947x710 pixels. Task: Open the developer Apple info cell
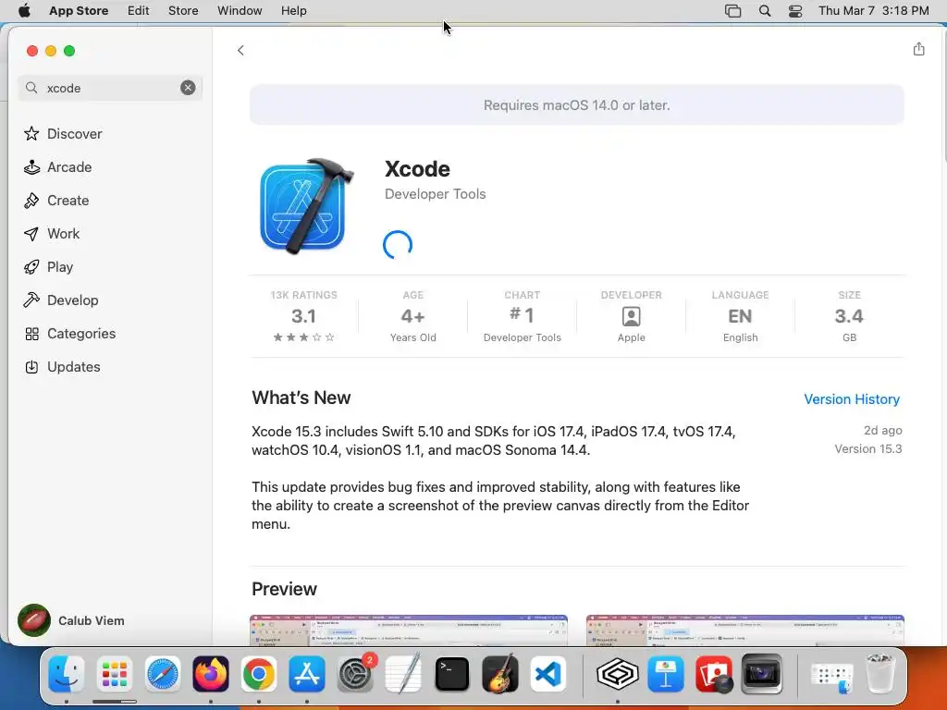click(631, 316)
